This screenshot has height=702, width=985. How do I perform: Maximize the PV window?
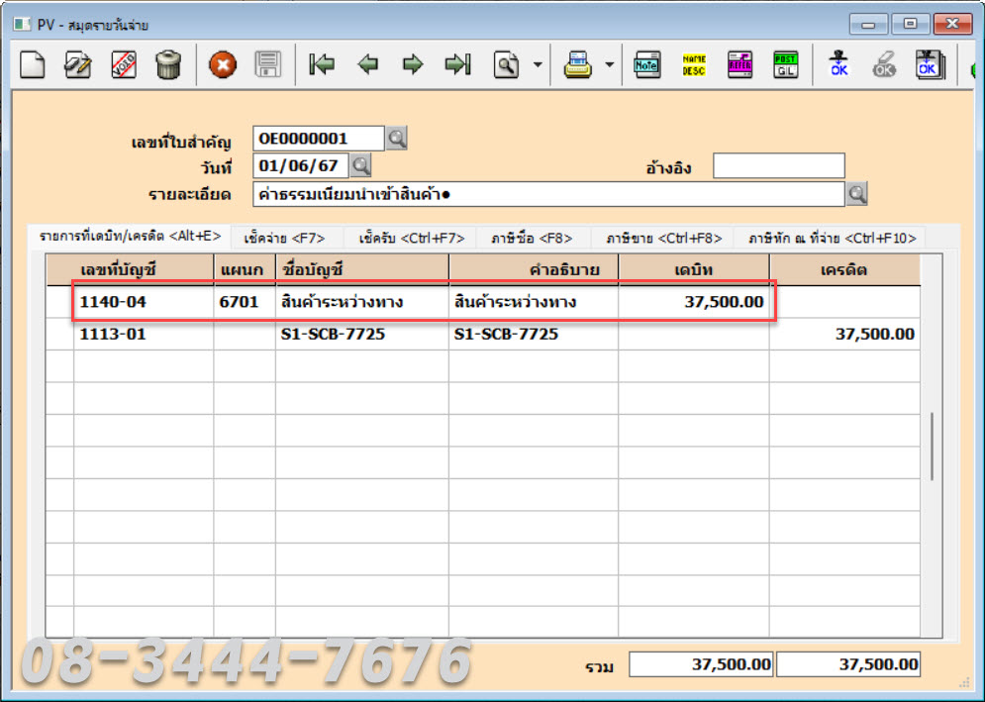910,25
